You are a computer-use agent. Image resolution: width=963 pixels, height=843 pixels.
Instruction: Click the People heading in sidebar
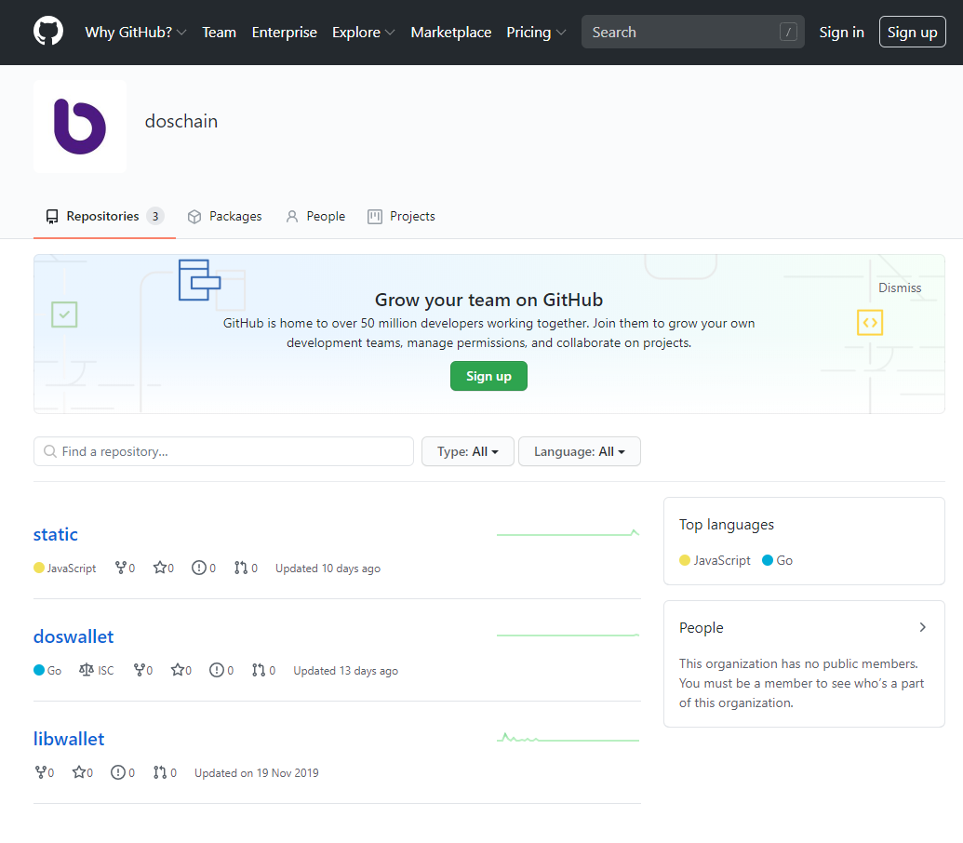(702, 627)
